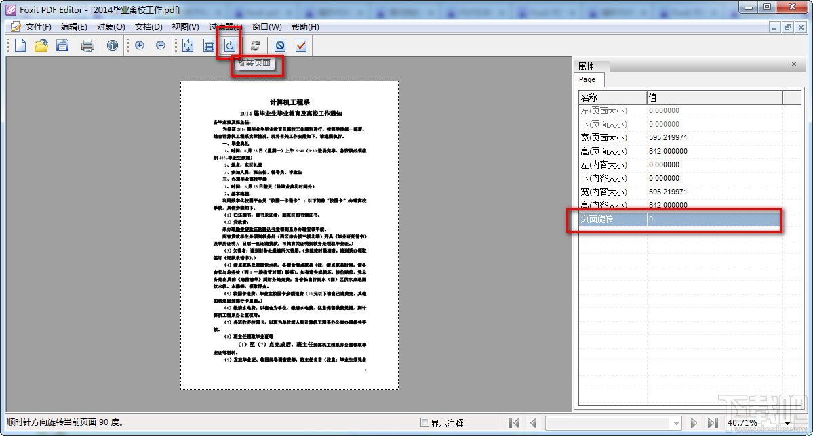Viewport: 813px width, 436px height.
Task: Switch to the Page tab in Properties panel
Action: point(588,80)
